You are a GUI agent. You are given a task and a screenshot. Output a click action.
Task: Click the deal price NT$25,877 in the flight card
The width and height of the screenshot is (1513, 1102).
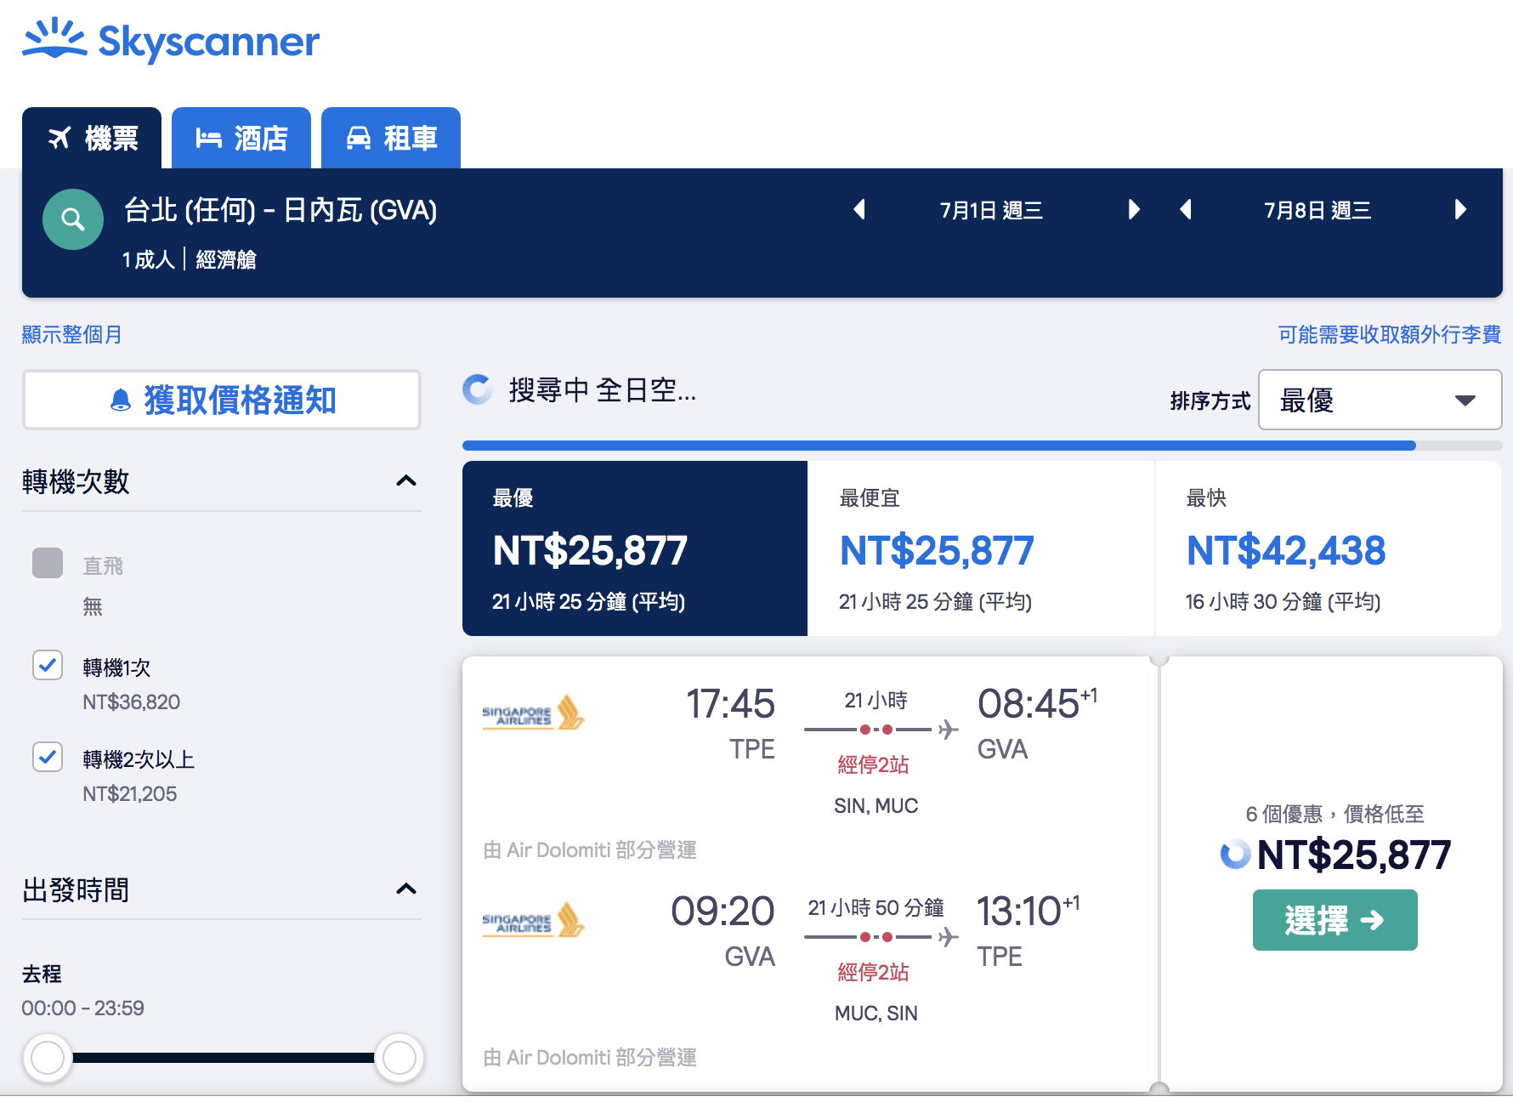(x=1354, y=855)
